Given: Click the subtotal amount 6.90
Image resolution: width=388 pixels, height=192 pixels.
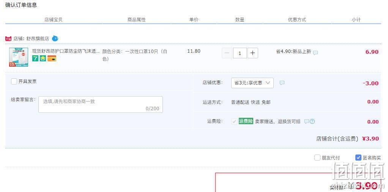Looking at the screenshot, I should point(372,52).
